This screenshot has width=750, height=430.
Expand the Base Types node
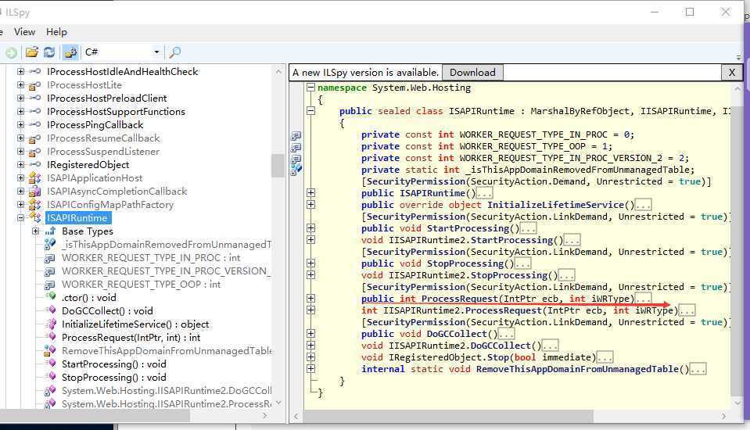[35, 231]
